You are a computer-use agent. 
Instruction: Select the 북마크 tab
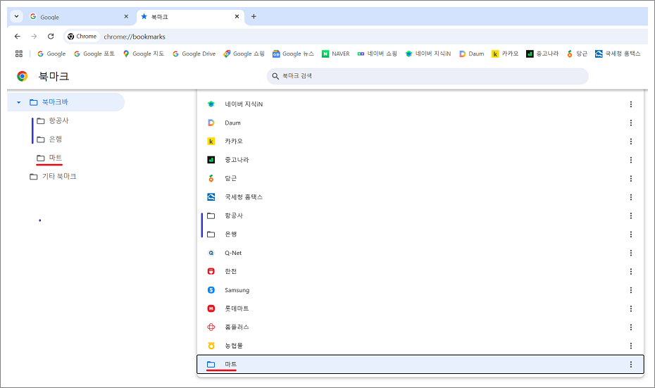190,17
